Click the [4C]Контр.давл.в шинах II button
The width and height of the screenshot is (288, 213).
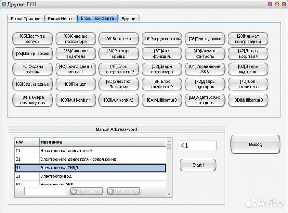tap(76, 69)
